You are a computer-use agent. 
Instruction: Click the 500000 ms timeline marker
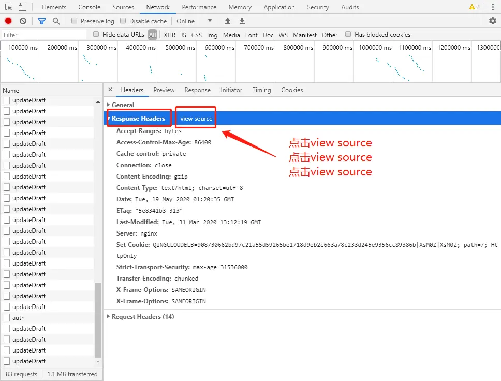pyautogui.click(x=180, y=47)
